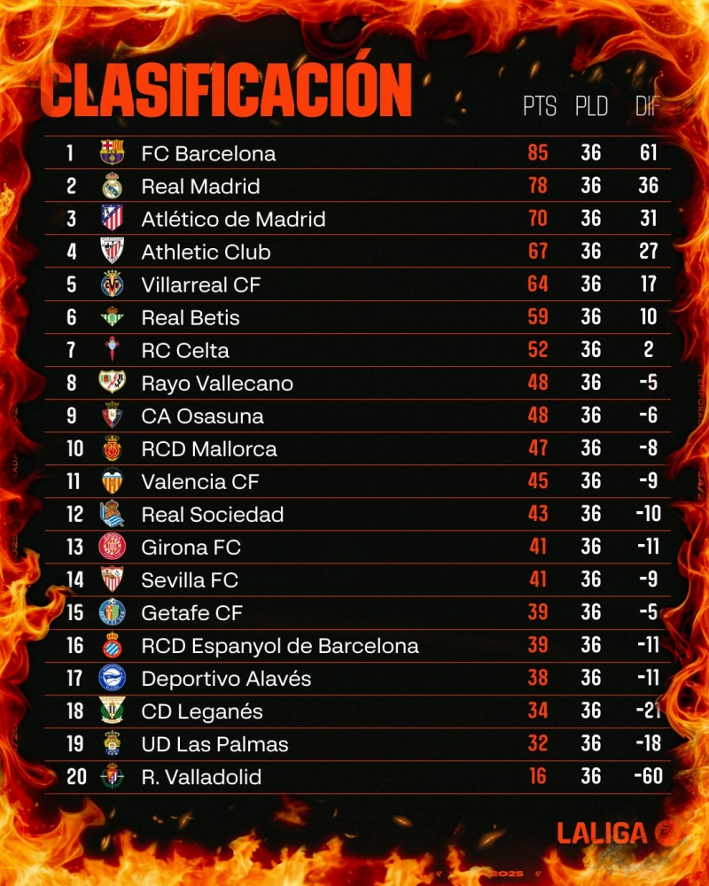The height and width of the screenshot is (886, 709).
Task: Click the Deportivo Alavés blue crest
Action: tap(112, 679)
